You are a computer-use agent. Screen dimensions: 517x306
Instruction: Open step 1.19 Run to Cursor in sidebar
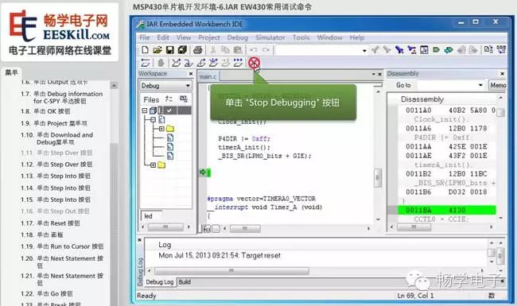point(70,246)
